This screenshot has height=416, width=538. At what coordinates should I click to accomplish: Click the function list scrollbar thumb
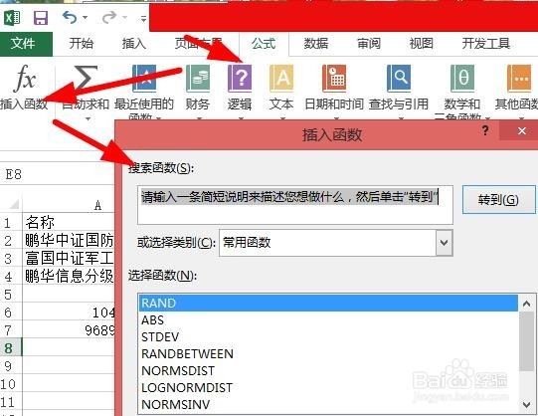[x=527, y=341]
